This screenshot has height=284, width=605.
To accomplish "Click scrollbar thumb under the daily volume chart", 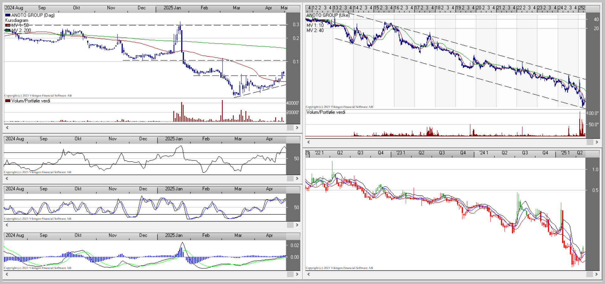I will [290, 128].
